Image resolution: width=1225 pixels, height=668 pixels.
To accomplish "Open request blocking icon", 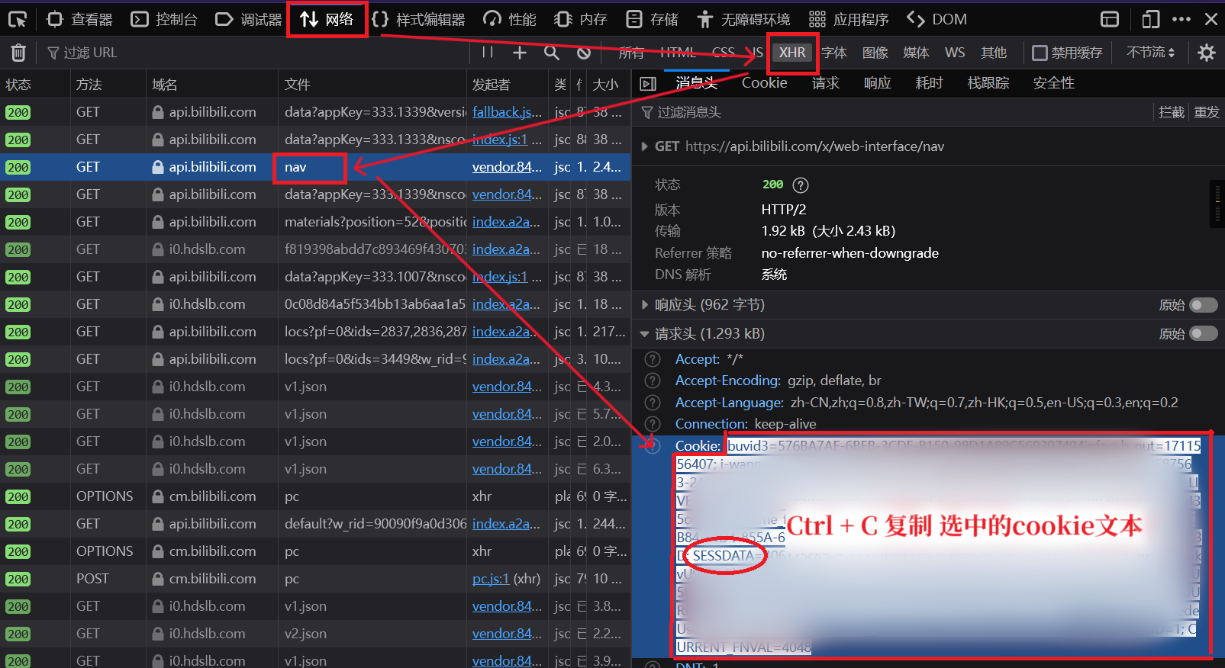I will coord(584,53).
